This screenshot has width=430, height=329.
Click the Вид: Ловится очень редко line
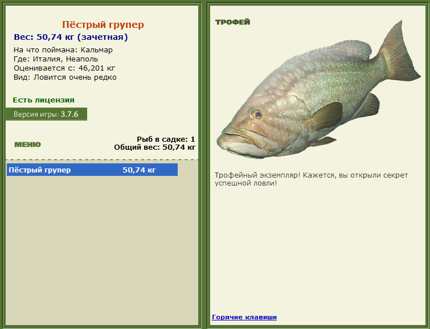click(65, 77)
